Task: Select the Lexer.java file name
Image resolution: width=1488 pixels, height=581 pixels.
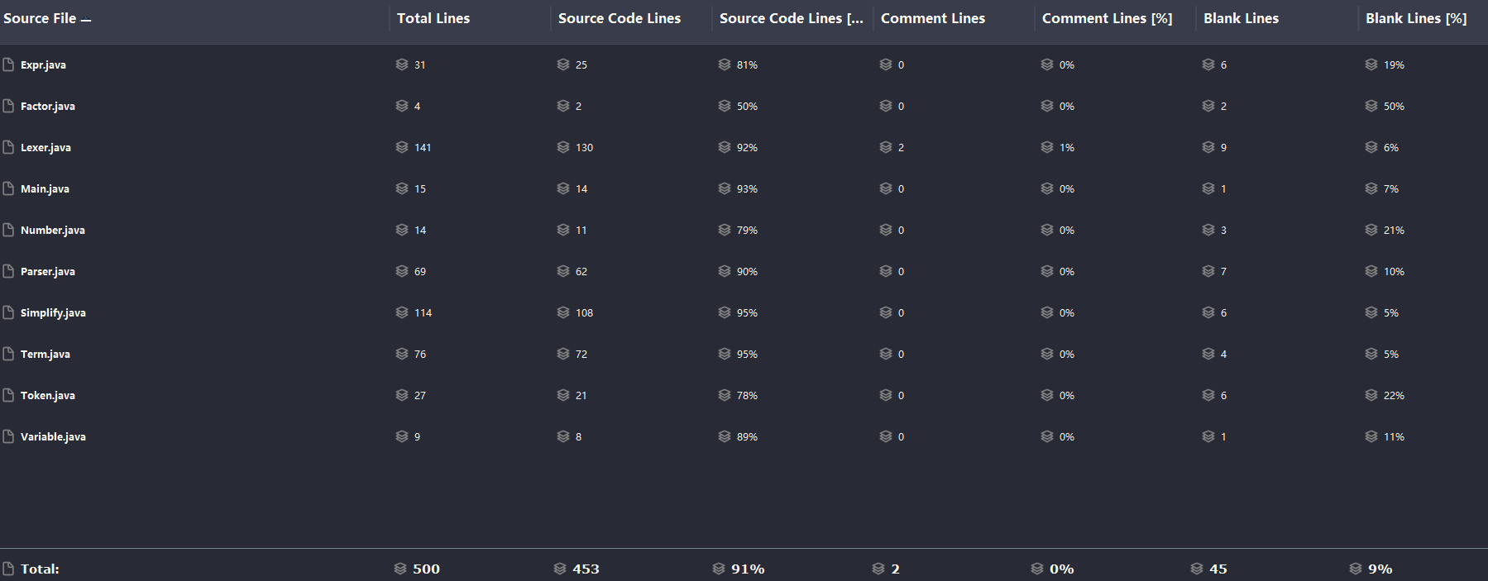Action: (45, 148)
